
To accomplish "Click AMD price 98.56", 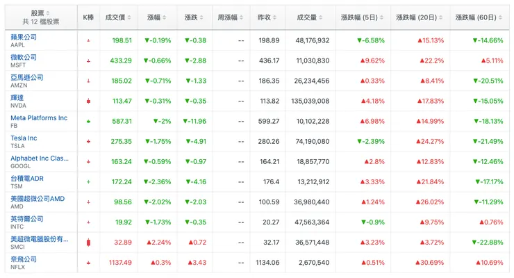I will click(123, 202).
